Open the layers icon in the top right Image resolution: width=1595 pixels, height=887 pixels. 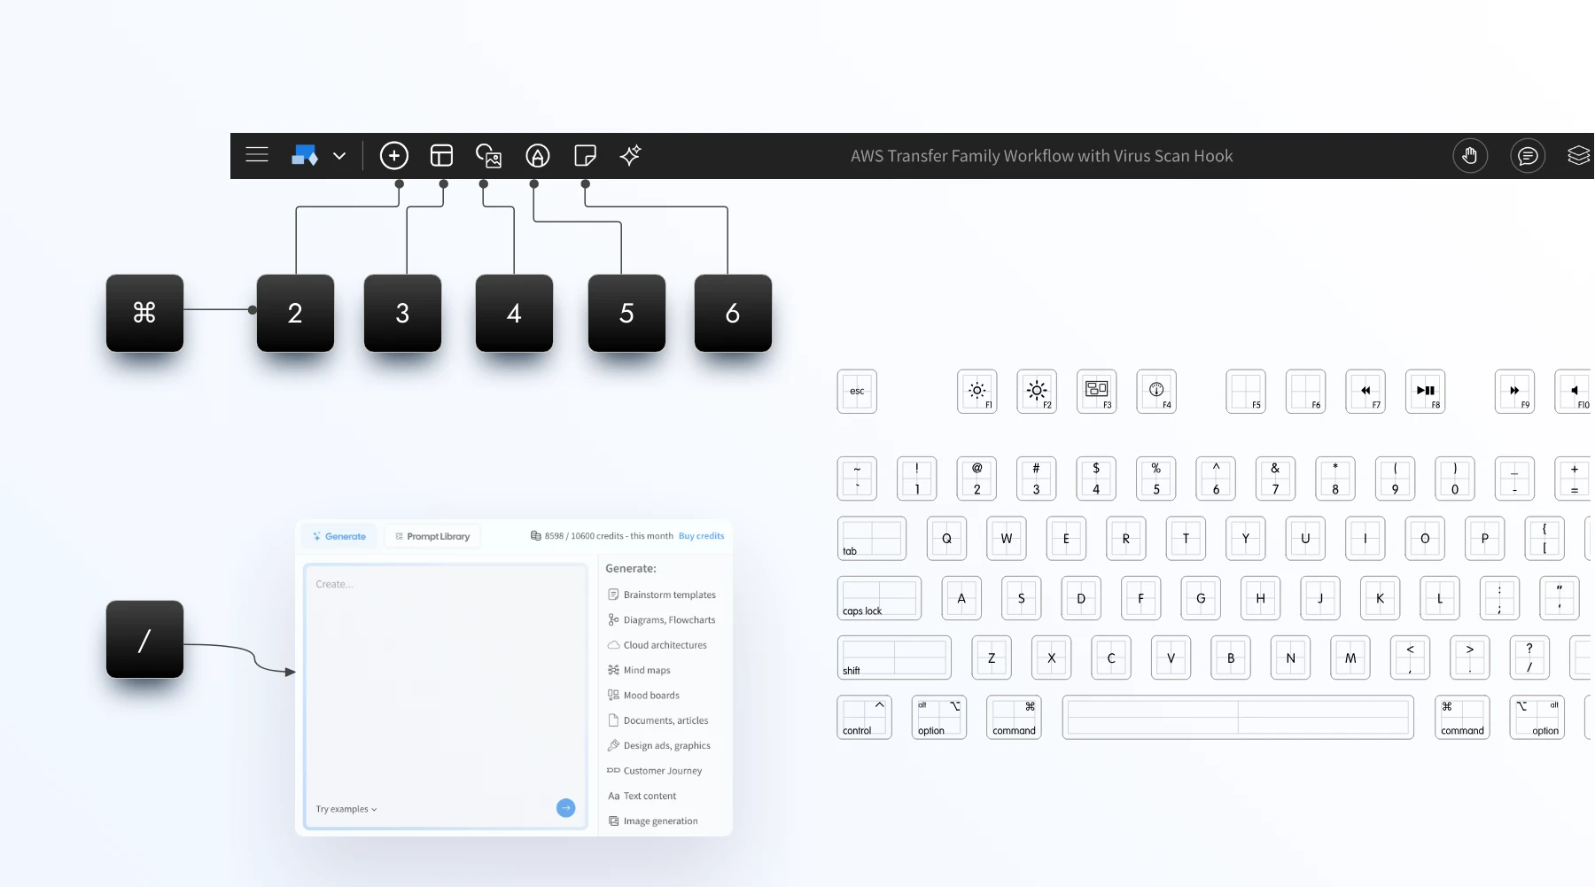click(1579, 155)
